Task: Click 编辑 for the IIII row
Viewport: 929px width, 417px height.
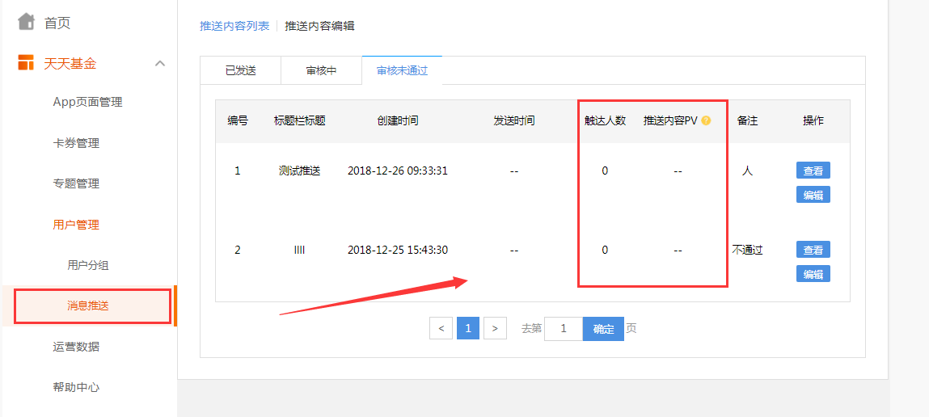Action: [813, 274]
